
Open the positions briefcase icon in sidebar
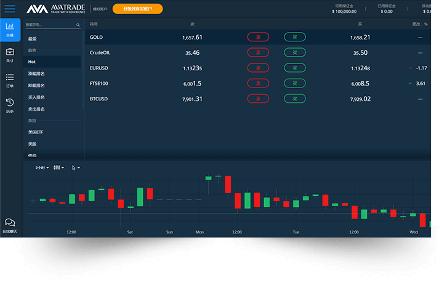[x=10, y=55]
